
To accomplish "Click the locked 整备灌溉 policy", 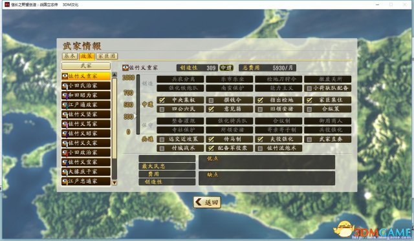I will click(180, 121).
